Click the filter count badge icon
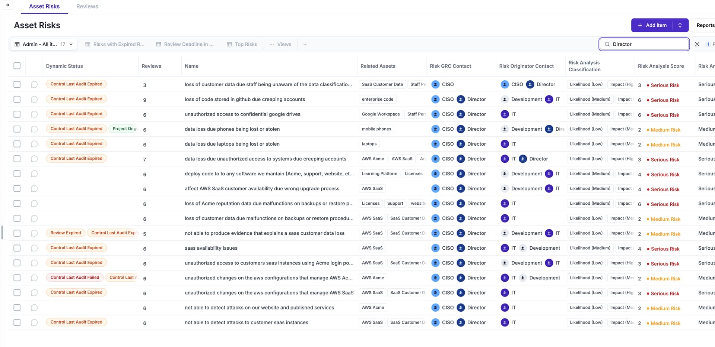 pos(708,44)
